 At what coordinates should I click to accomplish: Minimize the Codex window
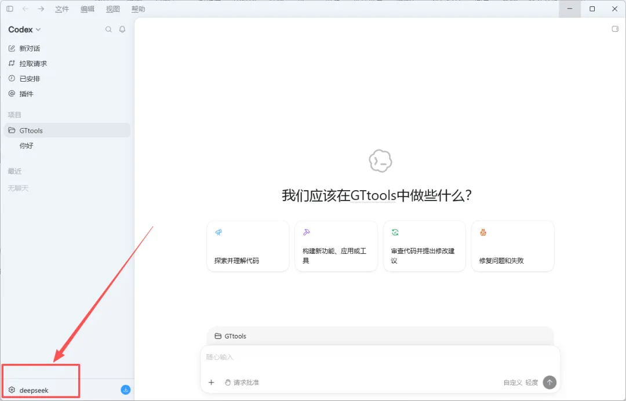[570, 9]
